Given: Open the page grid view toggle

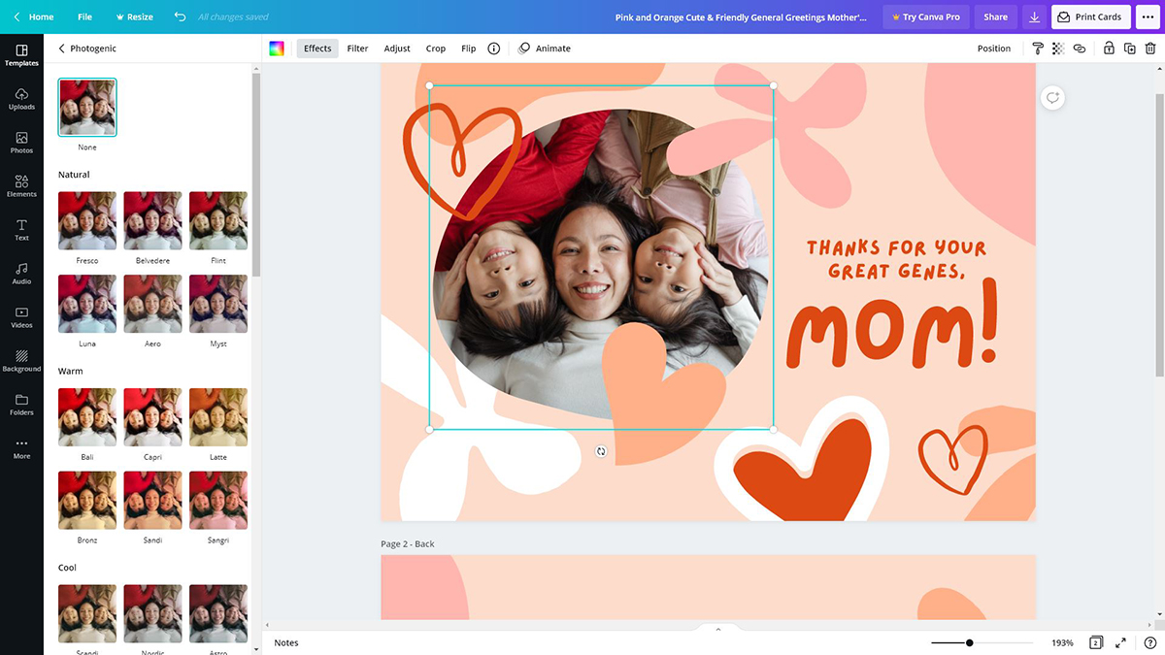Looking at the screenshot, I should tap(1095, 642).
